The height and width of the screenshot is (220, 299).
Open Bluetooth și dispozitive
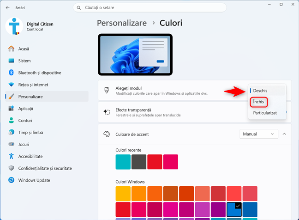pos(47,73)
